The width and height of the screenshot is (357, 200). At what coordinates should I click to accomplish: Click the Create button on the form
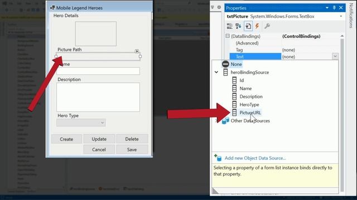[66, 139]
